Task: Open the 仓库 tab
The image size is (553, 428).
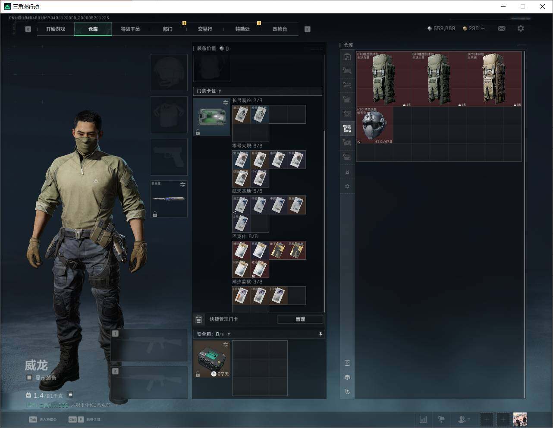Action: coord(93,29)
